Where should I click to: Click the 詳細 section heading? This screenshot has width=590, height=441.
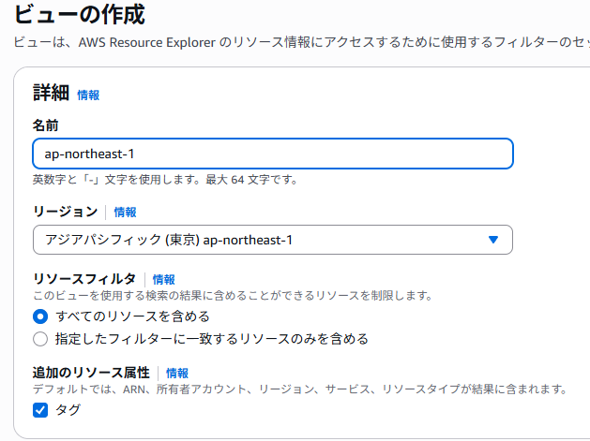coord(52,93)
